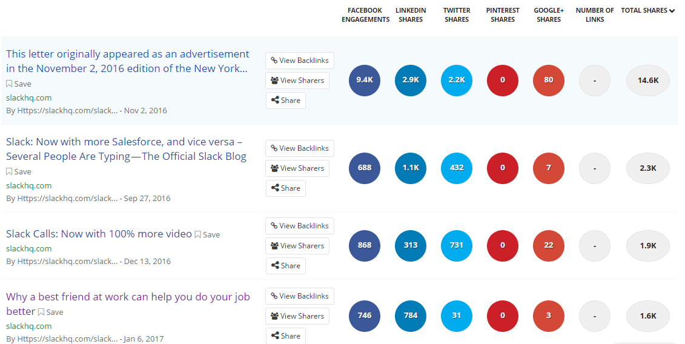Click Pinterest shares circle for Slack Calls
The image size is (685, 344).
coord(503,245)
